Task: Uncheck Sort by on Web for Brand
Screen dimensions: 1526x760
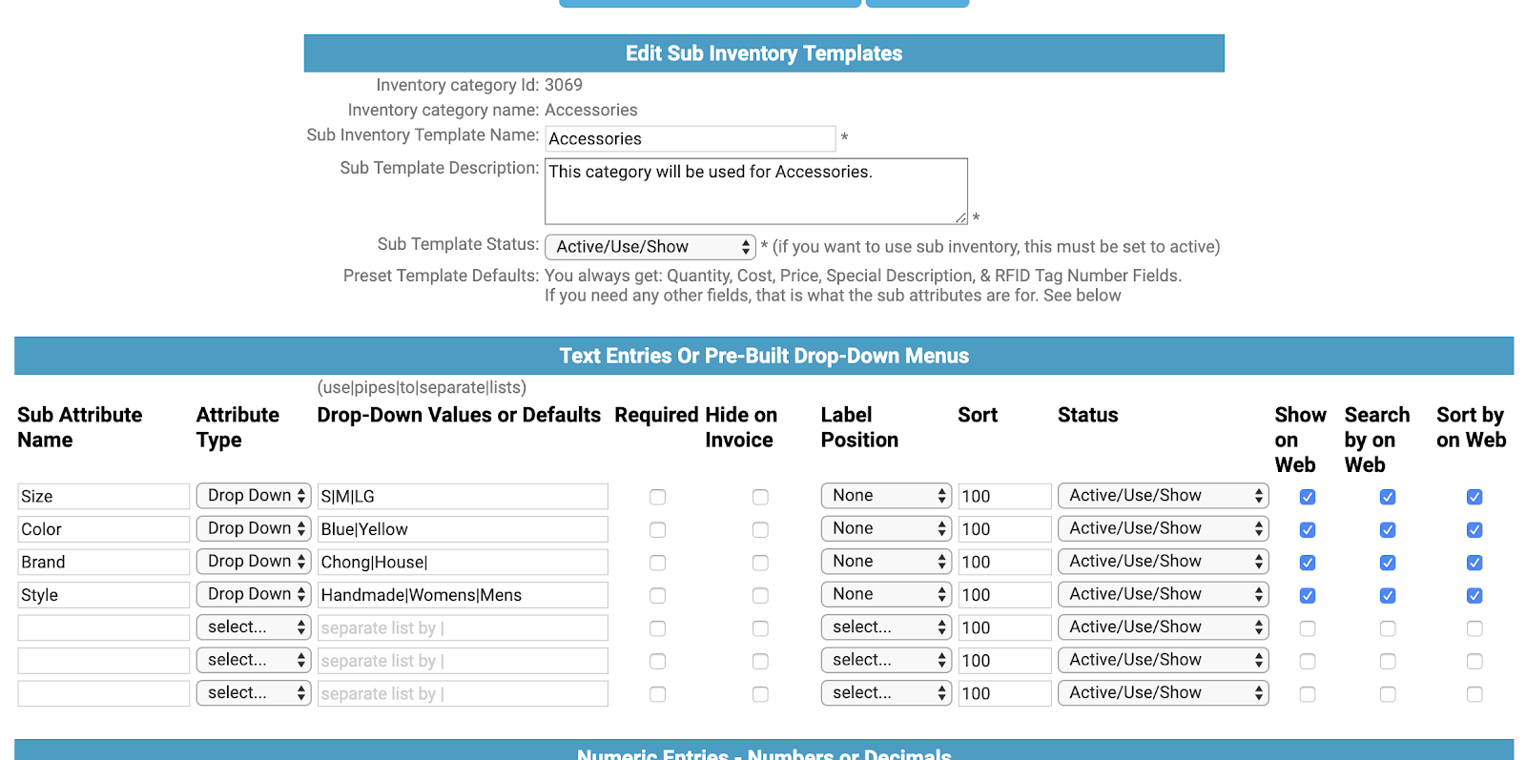Action: click(x=1474, y=563)
